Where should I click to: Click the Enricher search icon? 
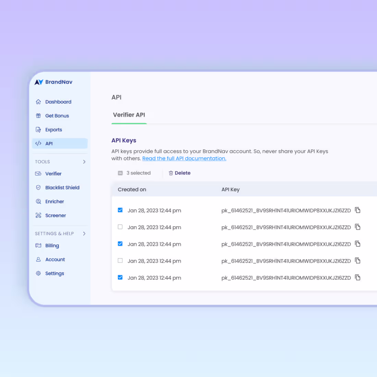click(x=38, y=202)
